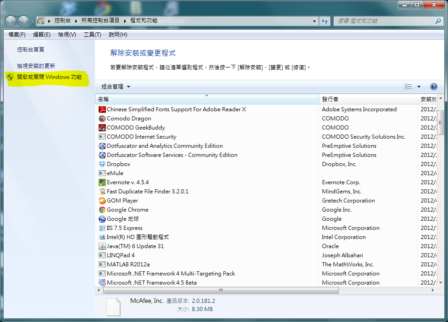Select the Dropbox row name
The height and width of the screenshot is (322, 448).
(x=119, y=164)
